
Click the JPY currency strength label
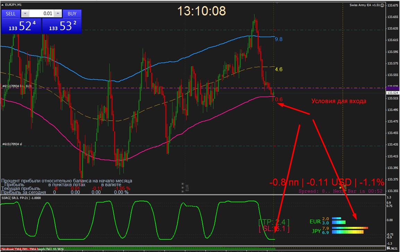[316, 231]
